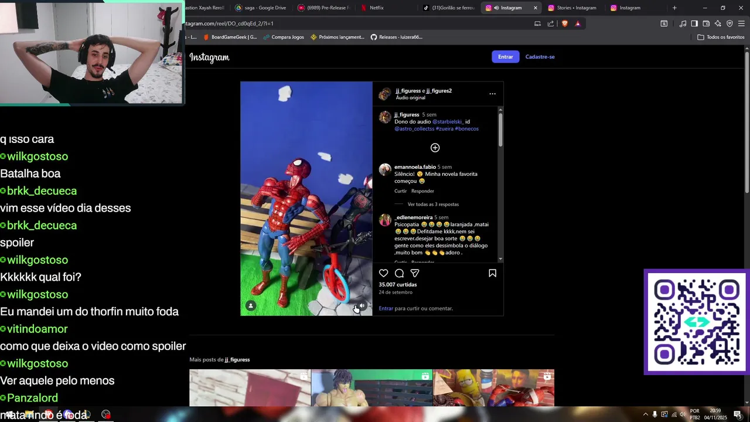Screen dimensions: 750x422
Task: Open the Brave VPN shield icon
Action: (x=729, y=23)
